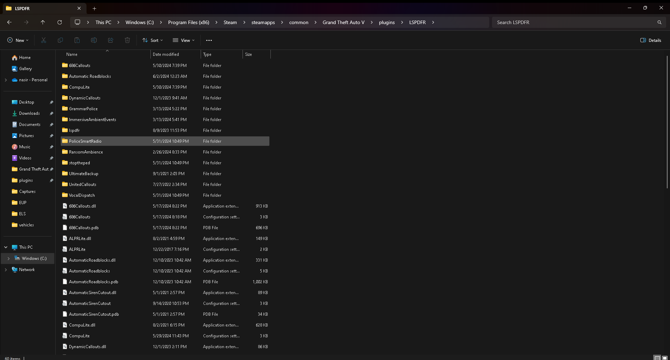670x360 pixels.
Task: Open the pinned Desktop folder
Action: tap(27, 102)
